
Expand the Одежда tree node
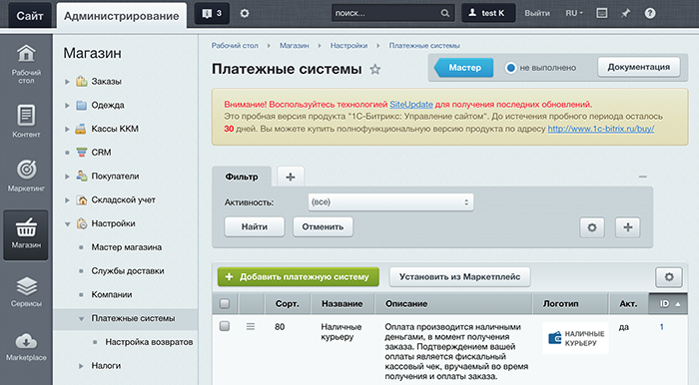tap(67, 106)
